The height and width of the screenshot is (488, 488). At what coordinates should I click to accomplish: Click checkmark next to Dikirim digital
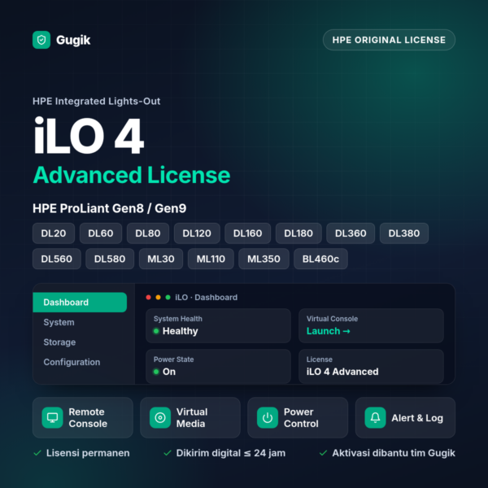tap(168, 453)
